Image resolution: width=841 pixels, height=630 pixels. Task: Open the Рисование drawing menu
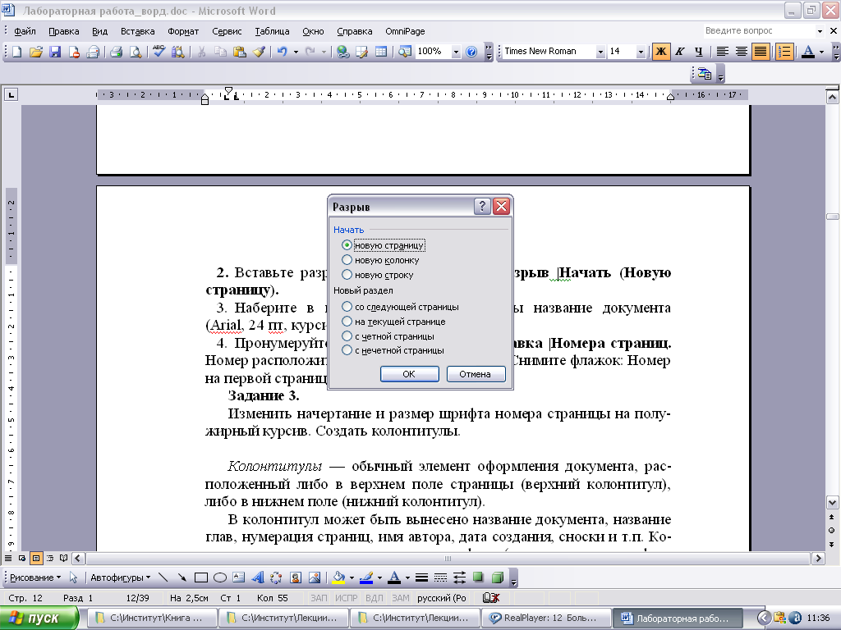(35, 577)
